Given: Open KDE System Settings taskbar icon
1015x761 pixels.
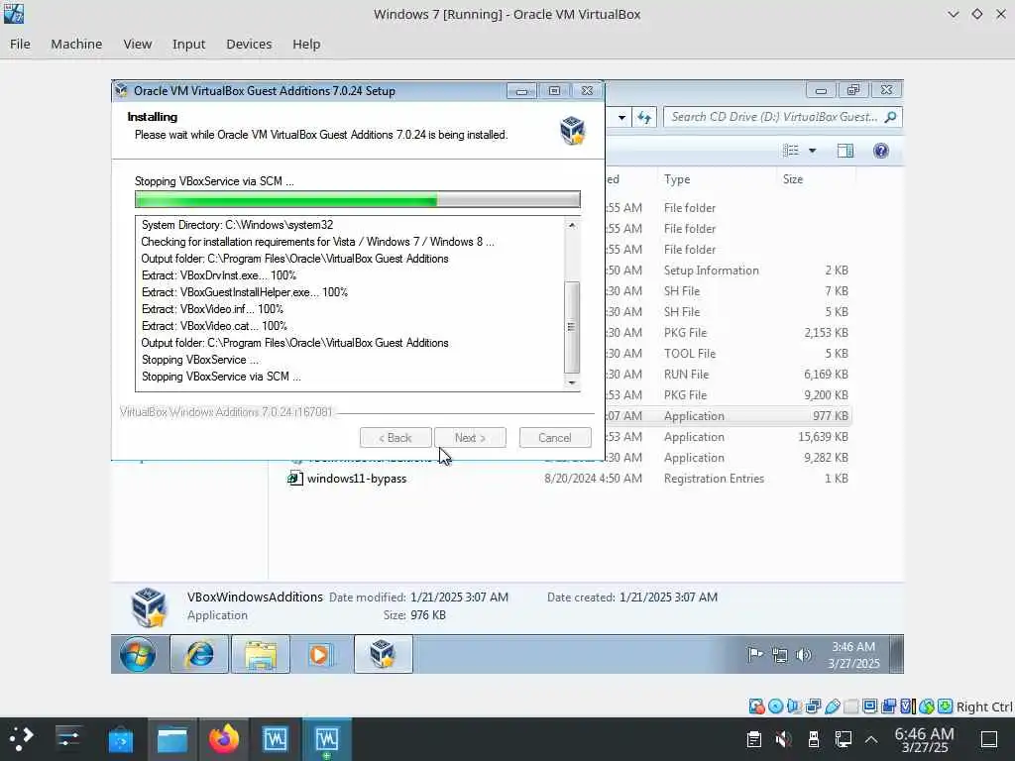Looking at the screenshot, I should pyautogui.click(x=68, y=739).
